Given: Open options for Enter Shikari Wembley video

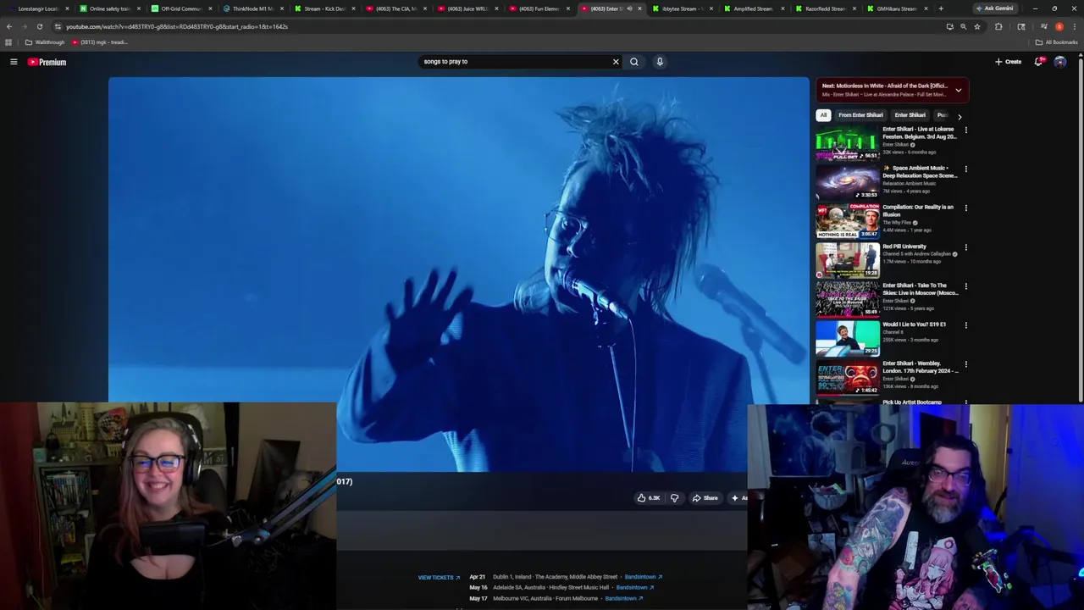Looking at the screenshot, I should [x=965, y=364].
